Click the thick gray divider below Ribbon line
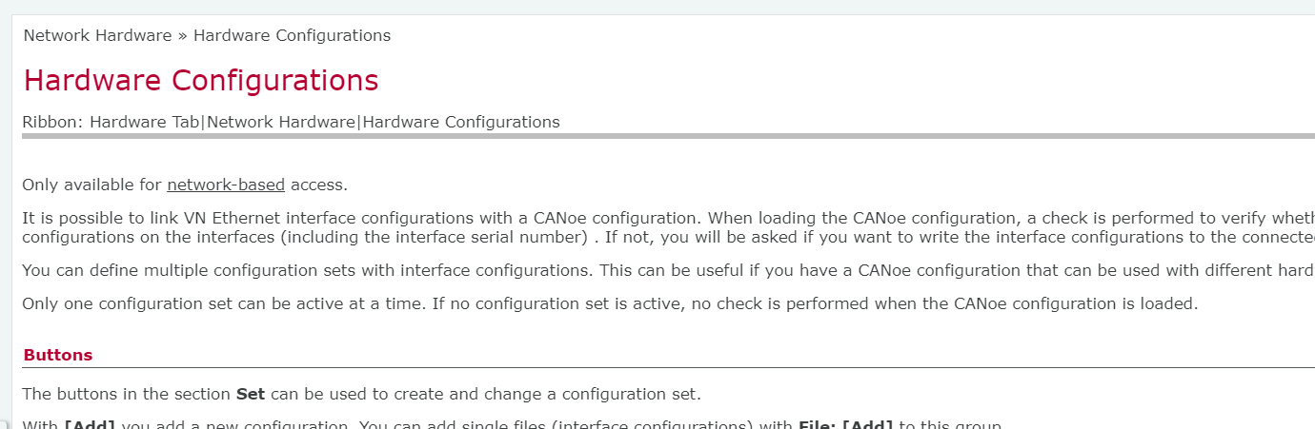Screen dimensions: 1315x429 [x=667, y=137]
